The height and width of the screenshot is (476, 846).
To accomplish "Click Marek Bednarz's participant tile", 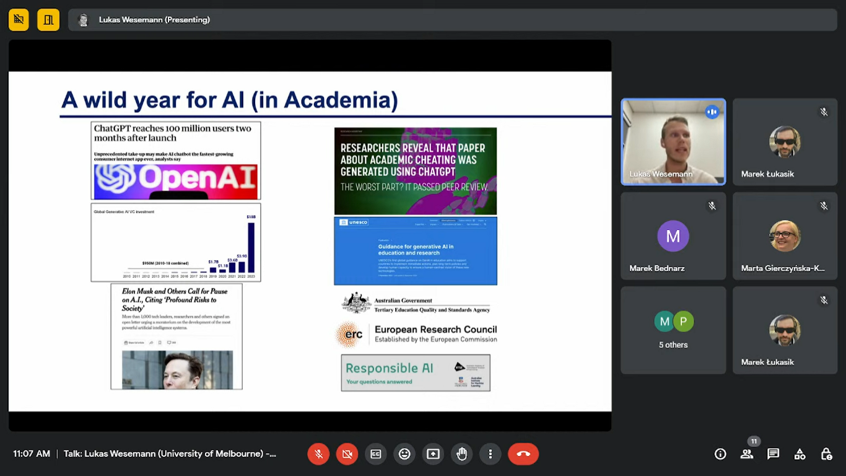I will [x=673, y=236].
